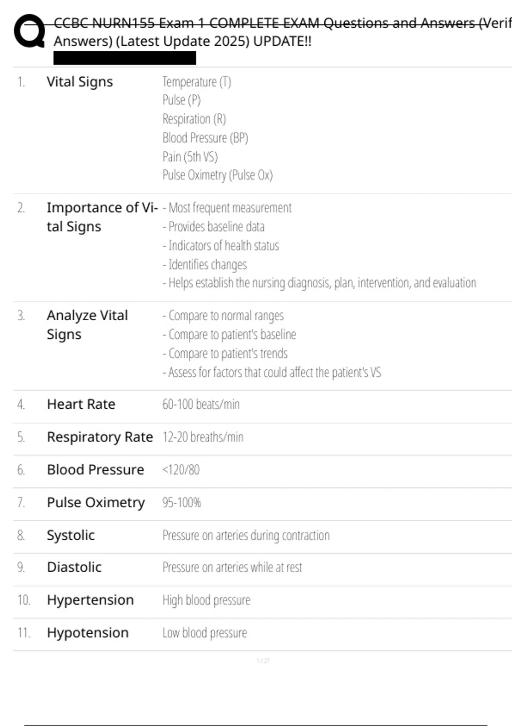Click Pulse Oximetry (Pulse Ox) line

pos(218,175)
